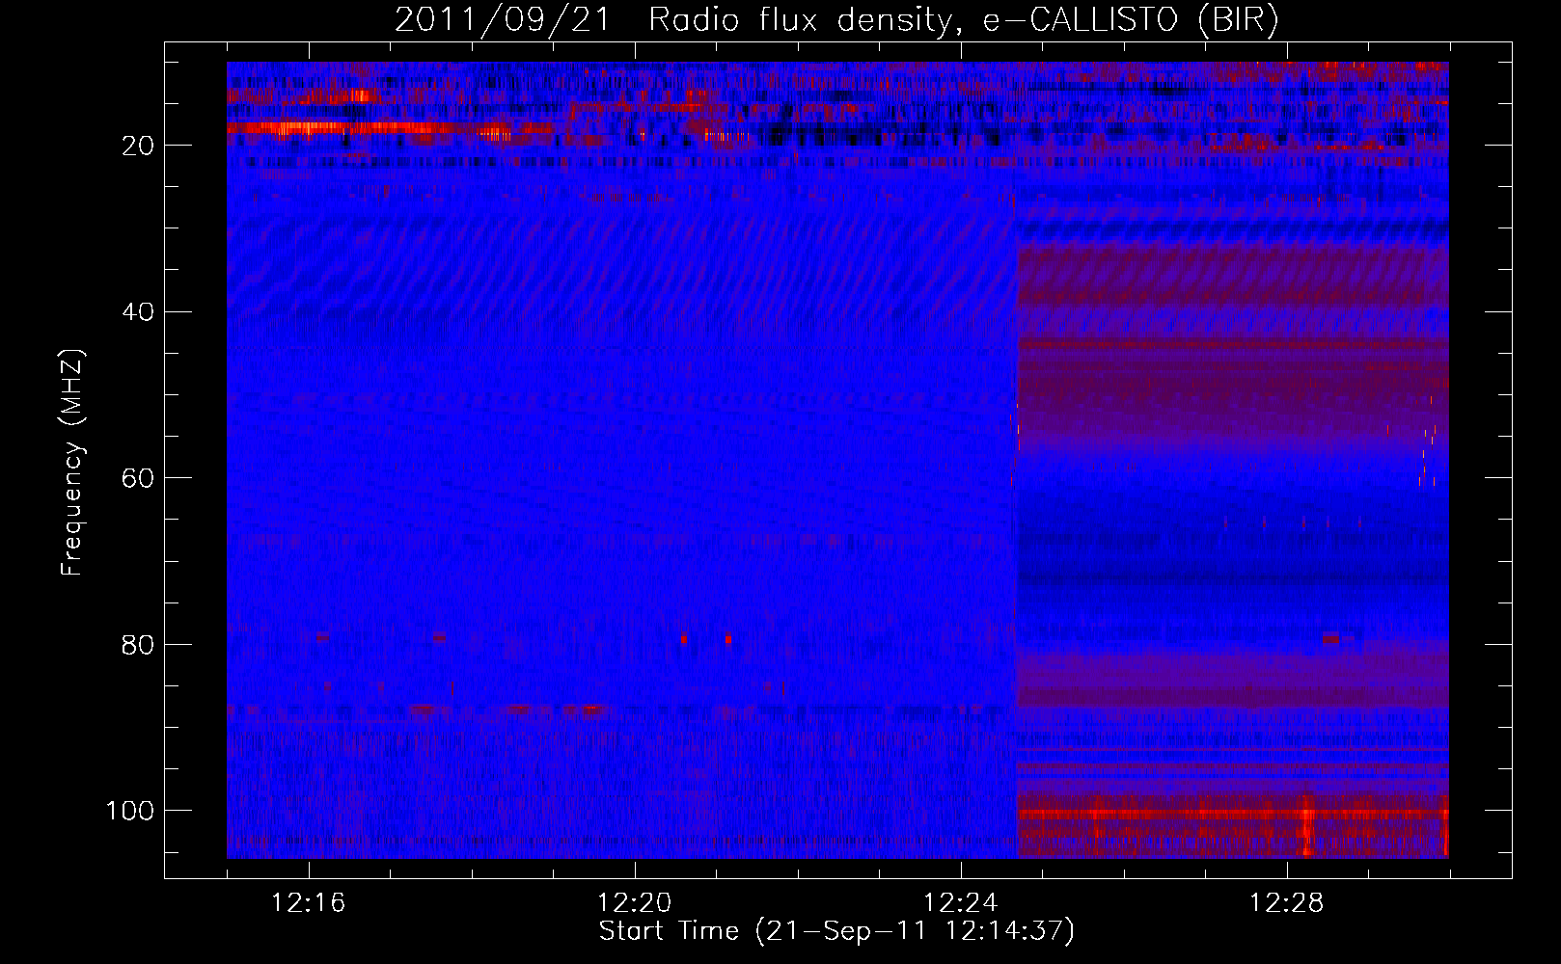Select the Frequency (MHZ) axis label
Screen dimensions: 1561x964
click(x=73, y=463)
